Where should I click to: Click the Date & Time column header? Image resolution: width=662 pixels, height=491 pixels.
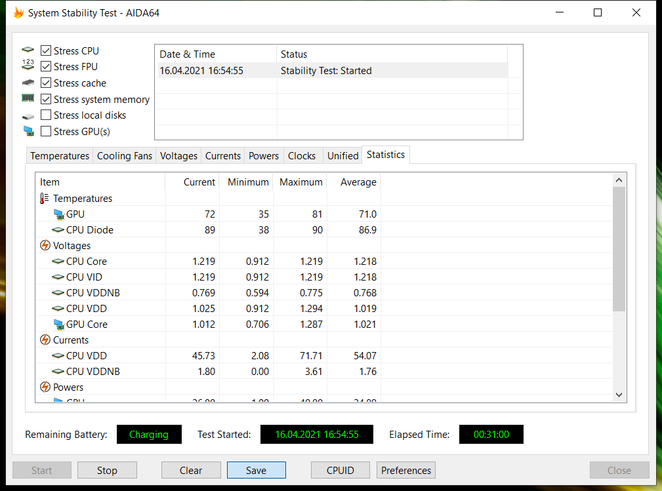click(x=216, y=54)
